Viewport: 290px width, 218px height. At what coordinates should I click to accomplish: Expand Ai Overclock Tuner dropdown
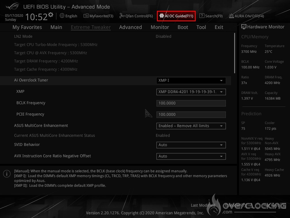191,81
